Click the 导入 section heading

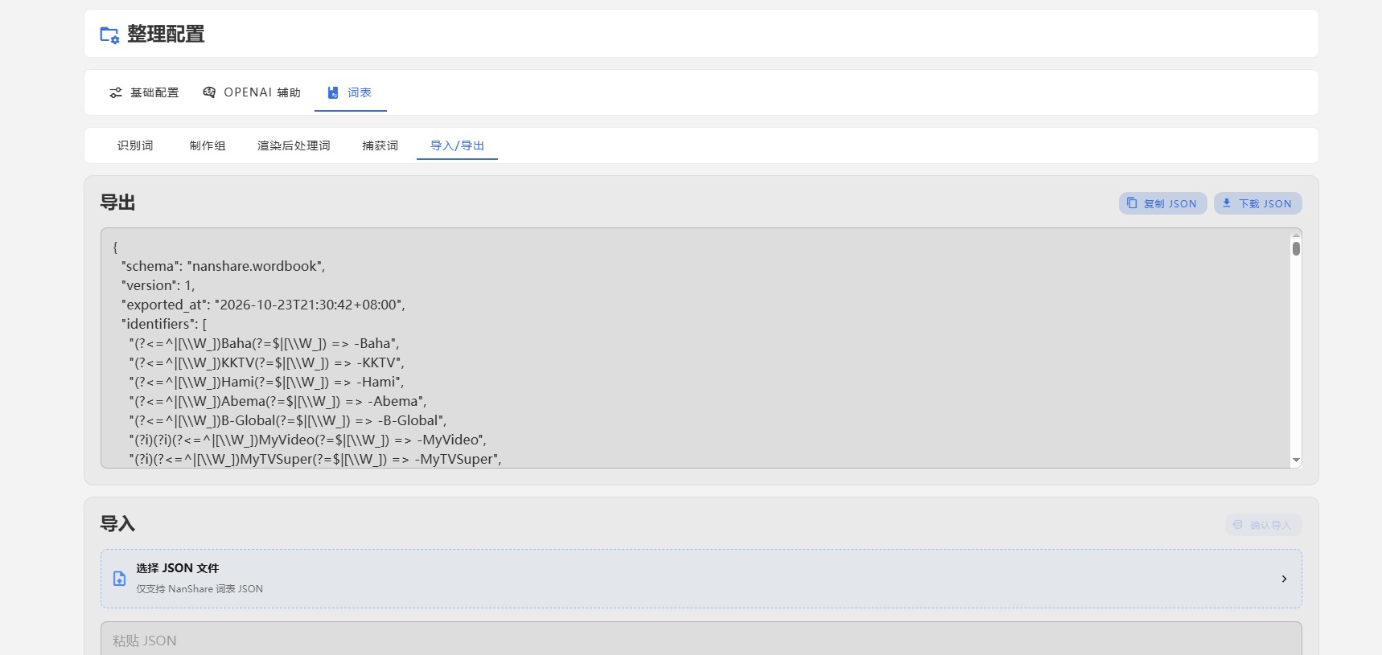pos(117,524)
